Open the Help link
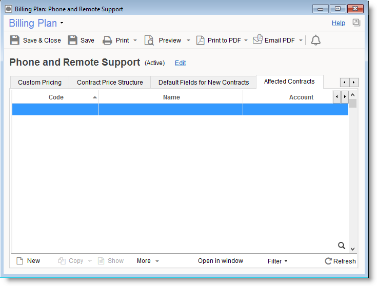Screen dimensions: 377x286 338,23
